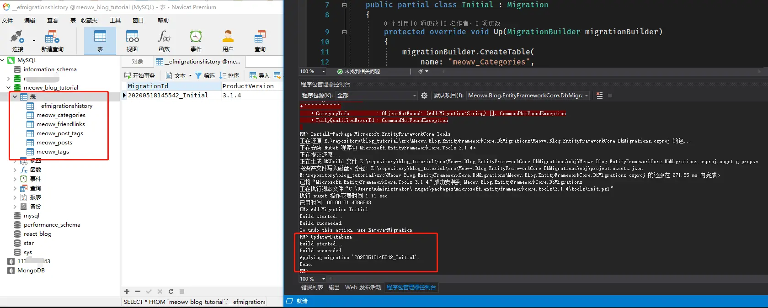The height and width of the screenshot is (308, 768).
Task: Select the meowv_categories table
Action: [61, 115]
